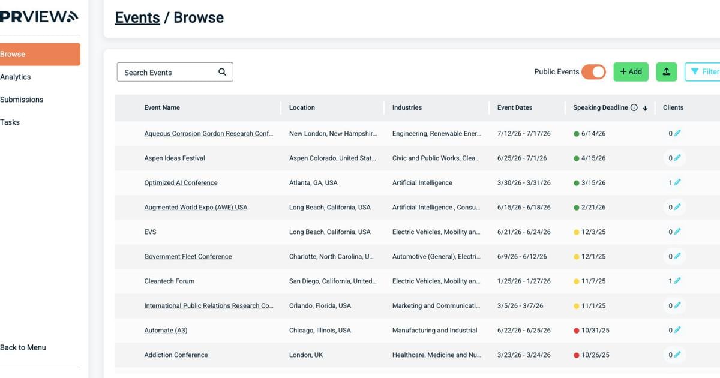
Task: Click the Event Dates column header
Action: [514, 108]
